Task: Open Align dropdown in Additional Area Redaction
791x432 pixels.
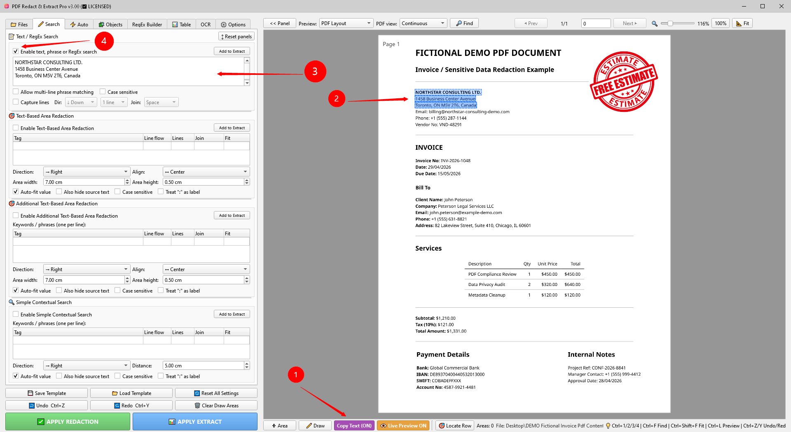Action: tap(206, 269)
